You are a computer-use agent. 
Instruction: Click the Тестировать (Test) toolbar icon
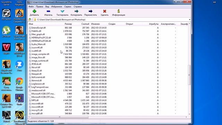coord(62,11)
